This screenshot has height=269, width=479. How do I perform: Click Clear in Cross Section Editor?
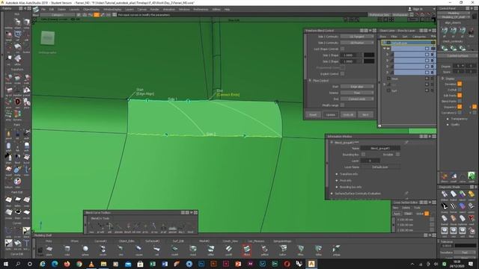coord(408,214)
